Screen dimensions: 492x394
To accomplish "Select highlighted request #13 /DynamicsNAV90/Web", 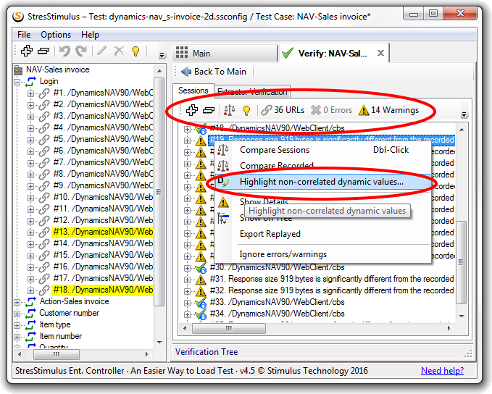I will 103,232.
